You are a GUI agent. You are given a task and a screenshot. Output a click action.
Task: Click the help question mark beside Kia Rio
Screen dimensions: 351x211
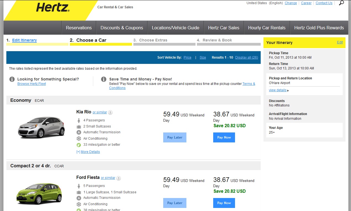(x=110, y=112)
